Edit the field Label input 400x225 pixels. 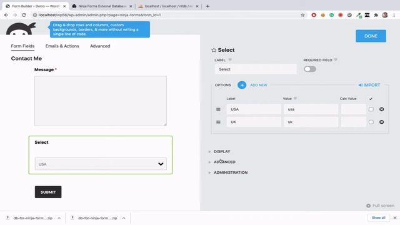pyautogui.click(x=256, y=69)
